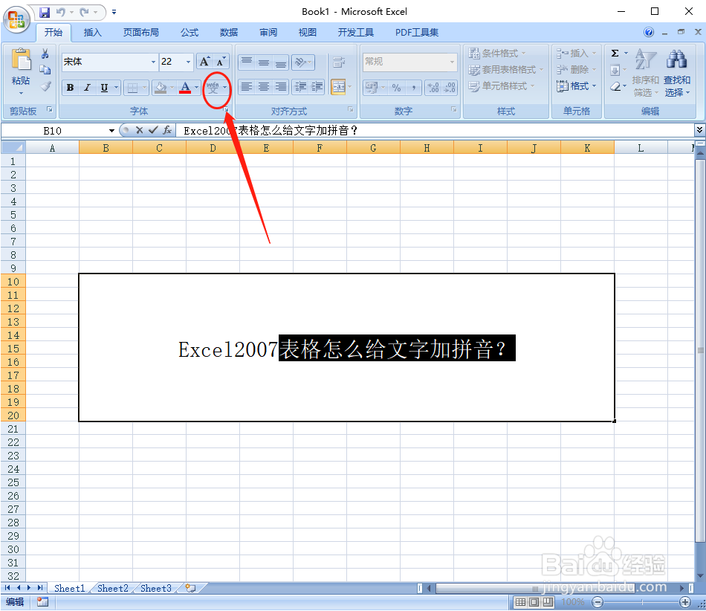Screen dimensions: 706x611
Task: Toggle Italic formatting
Action: [x=88, y=88]
